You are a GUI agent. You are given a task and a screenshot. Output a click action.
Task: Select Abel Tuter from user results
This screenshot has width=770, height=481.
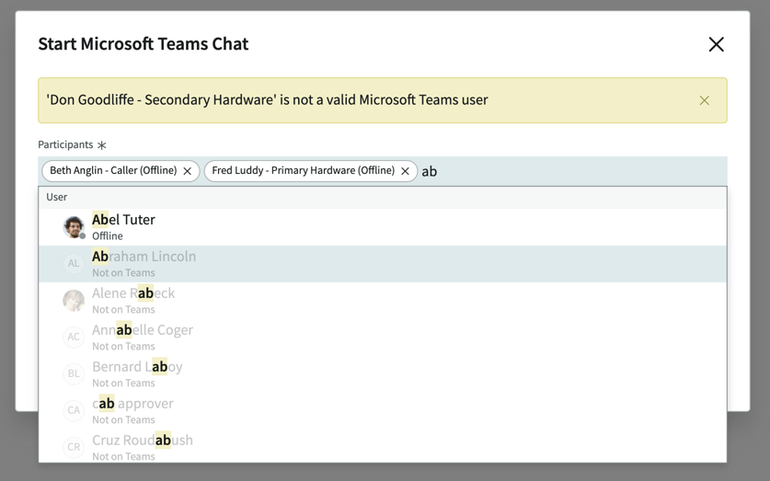pyautogui.click(x=383, y=227)
